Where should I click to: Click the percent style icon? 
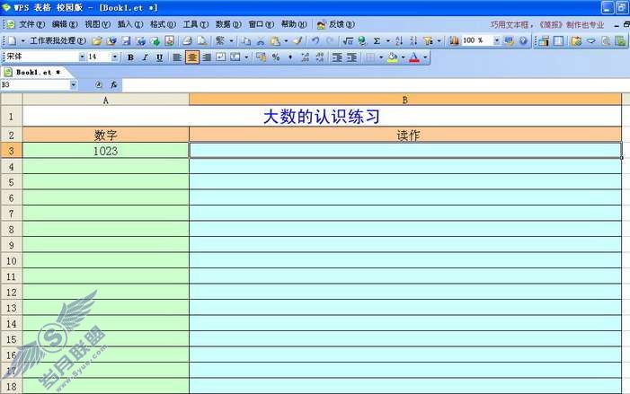tap(276, 57)
